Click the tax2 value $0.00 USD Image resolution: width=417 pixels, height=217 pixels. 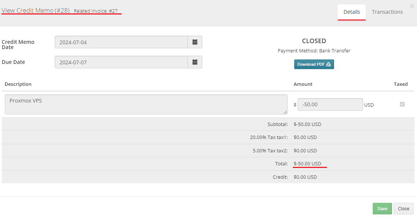pos(305,150)
